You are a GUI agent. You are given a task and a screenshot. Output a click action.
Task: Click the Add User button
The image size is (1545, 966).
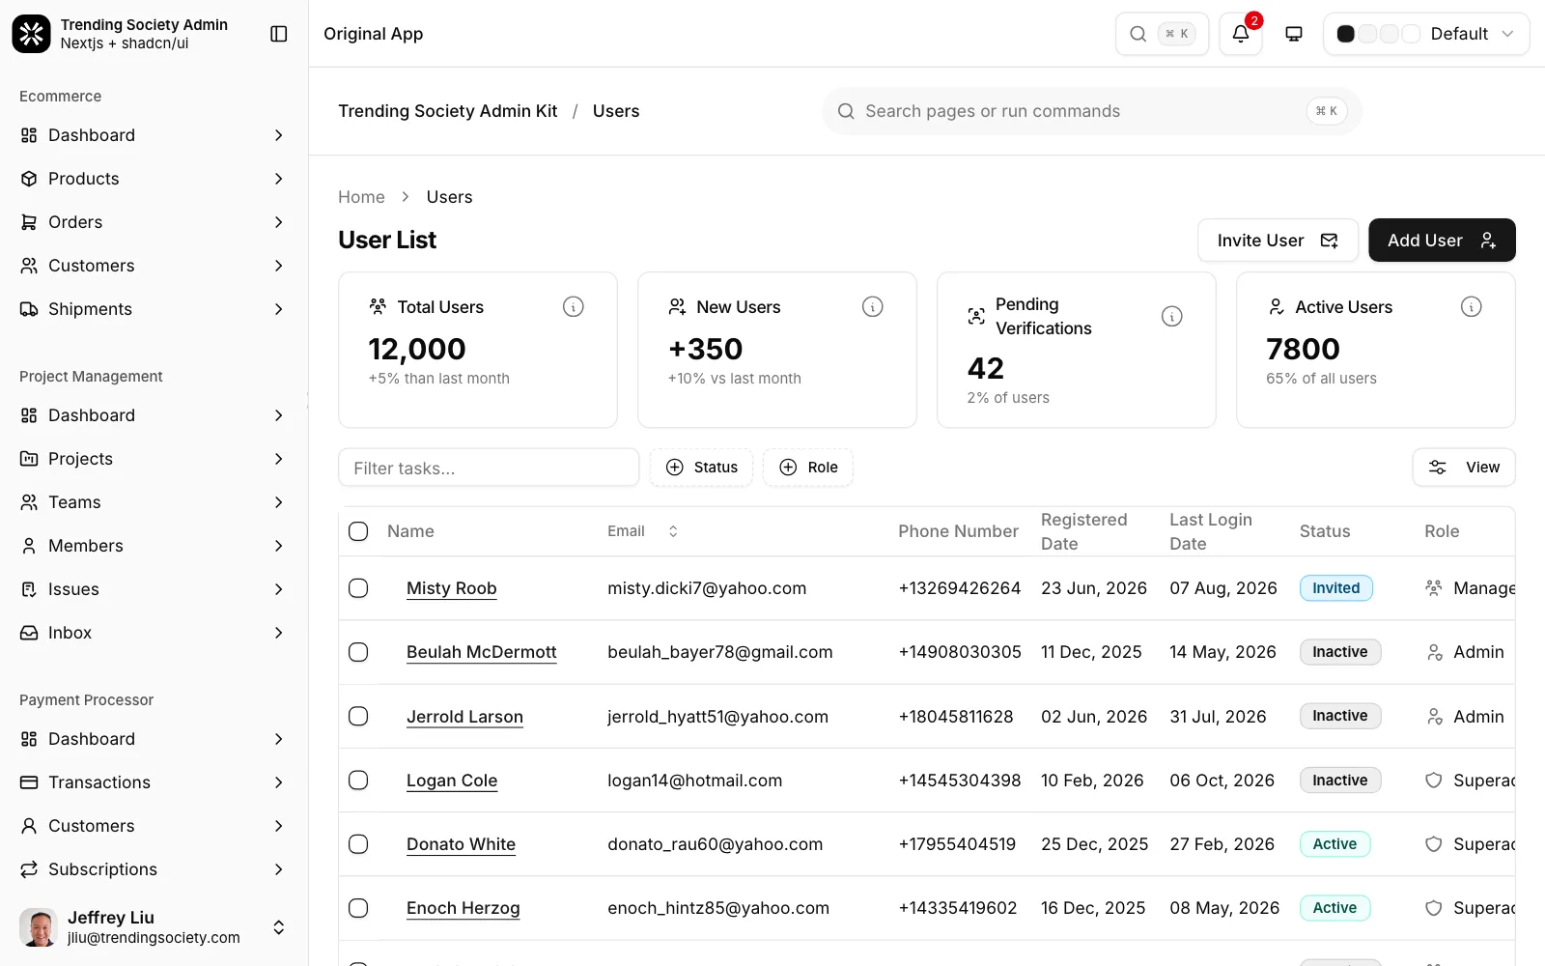[1442, 241]
